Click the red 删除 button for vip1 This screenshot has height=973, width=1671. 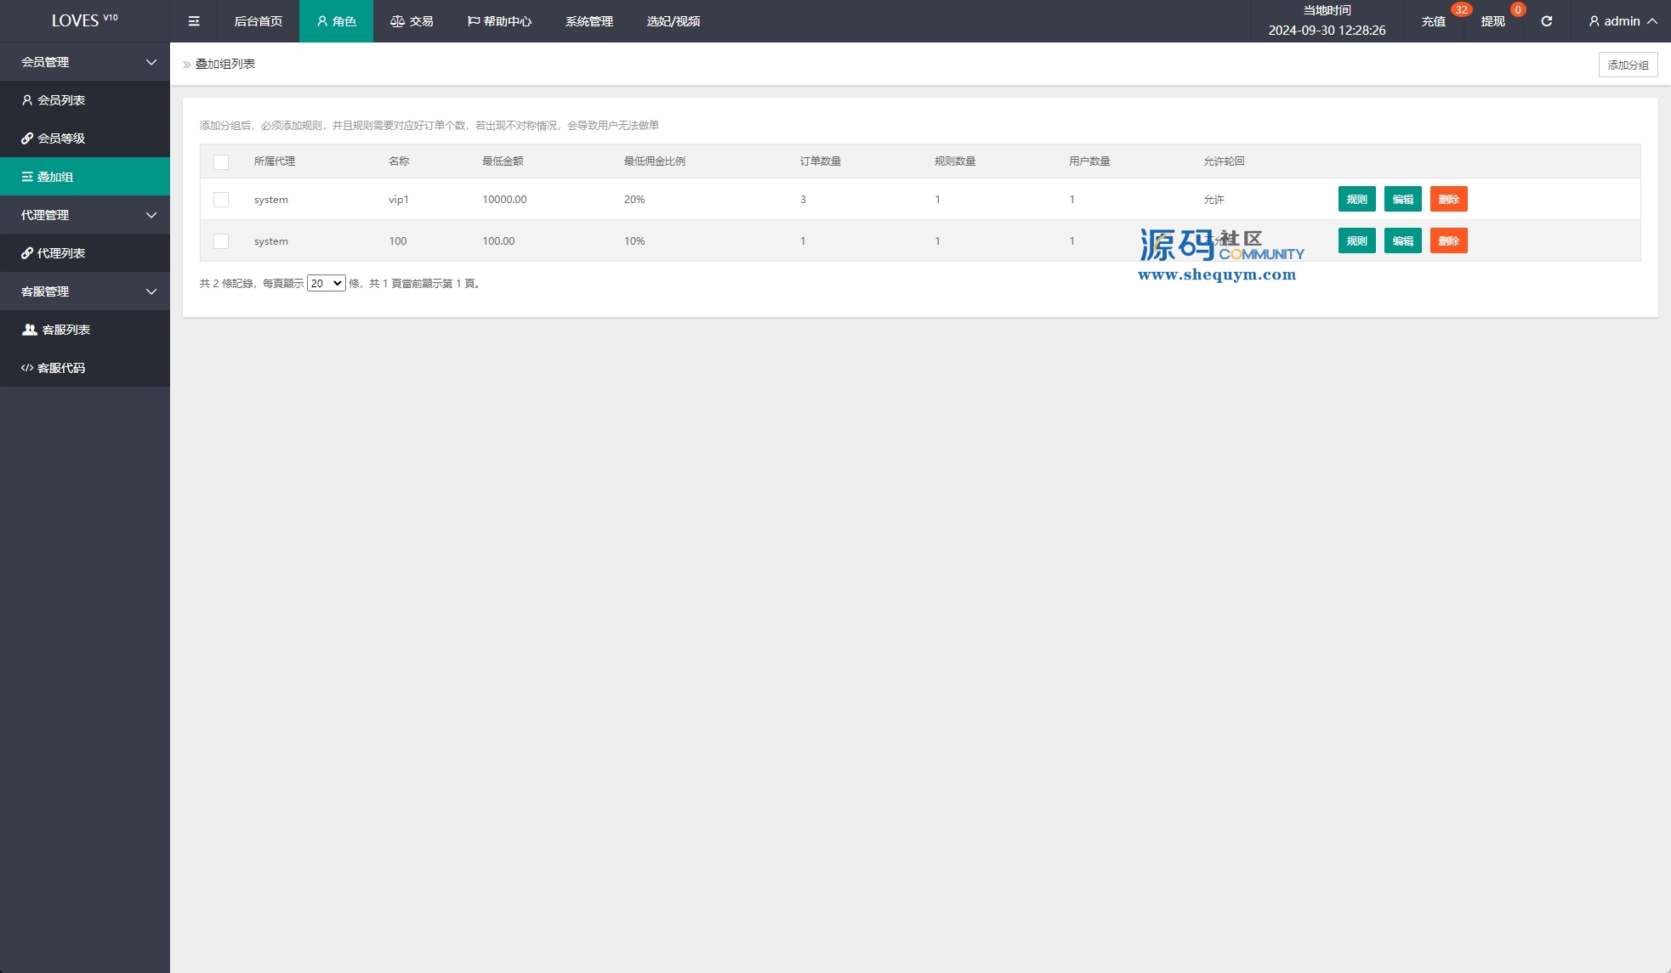[1448, 200]
